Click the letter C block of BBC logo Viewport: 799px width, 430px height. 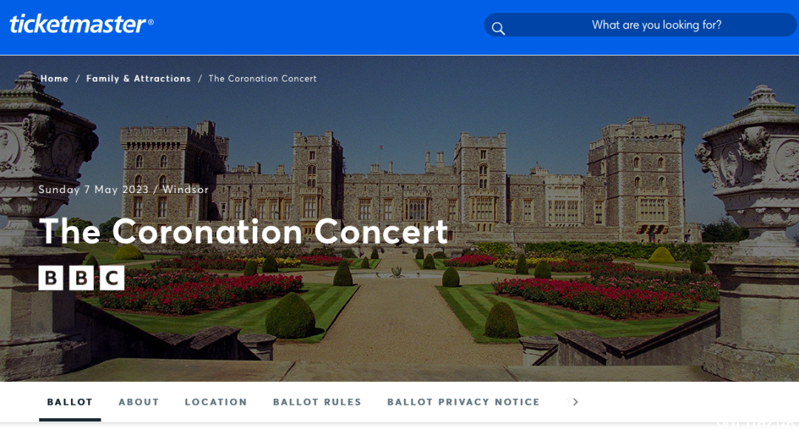click(x=112, y=278)
